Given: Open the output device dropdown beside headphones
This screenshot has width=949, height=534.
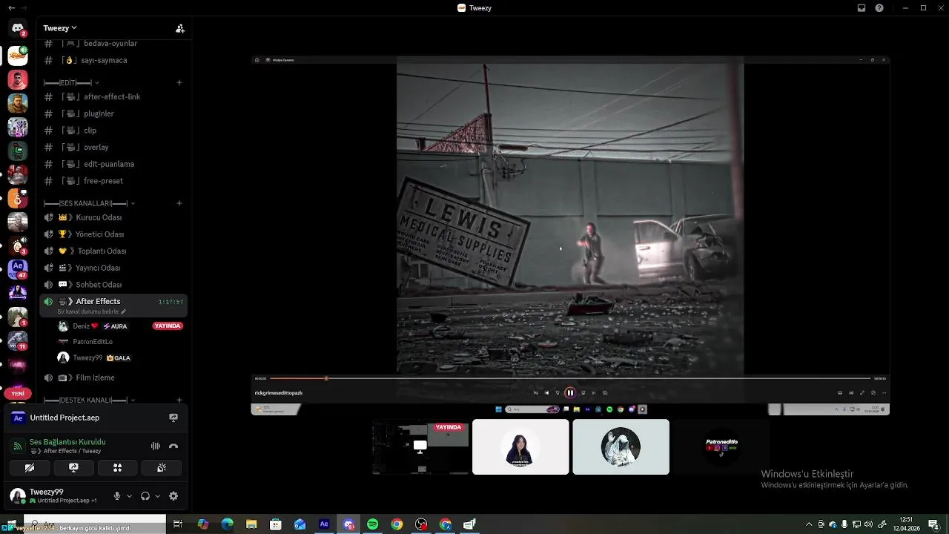Looking at the screenshot, I should coord(157,496).
